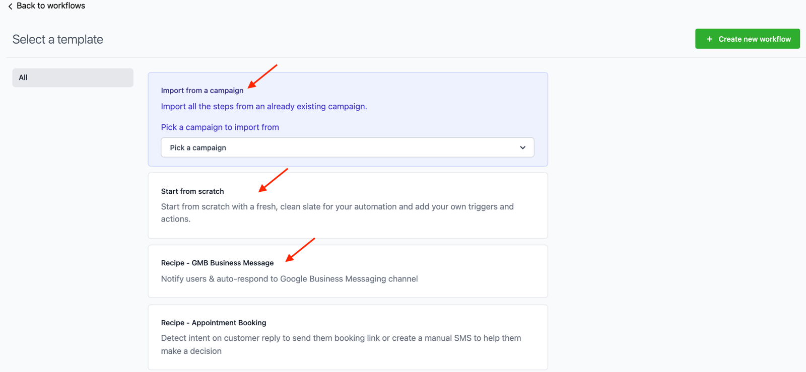Viewport: 806px width, 372px height.
Task: Open the Pick a campaign combo box
Action: [347, 147]
